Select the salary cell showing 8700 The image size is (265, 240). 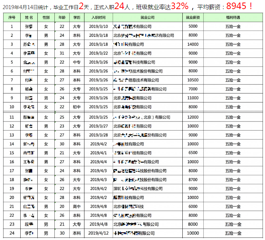193,180
